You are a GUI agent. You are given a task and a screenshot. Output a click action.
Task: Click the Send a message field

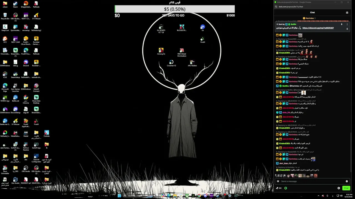(x=313, y=181)
